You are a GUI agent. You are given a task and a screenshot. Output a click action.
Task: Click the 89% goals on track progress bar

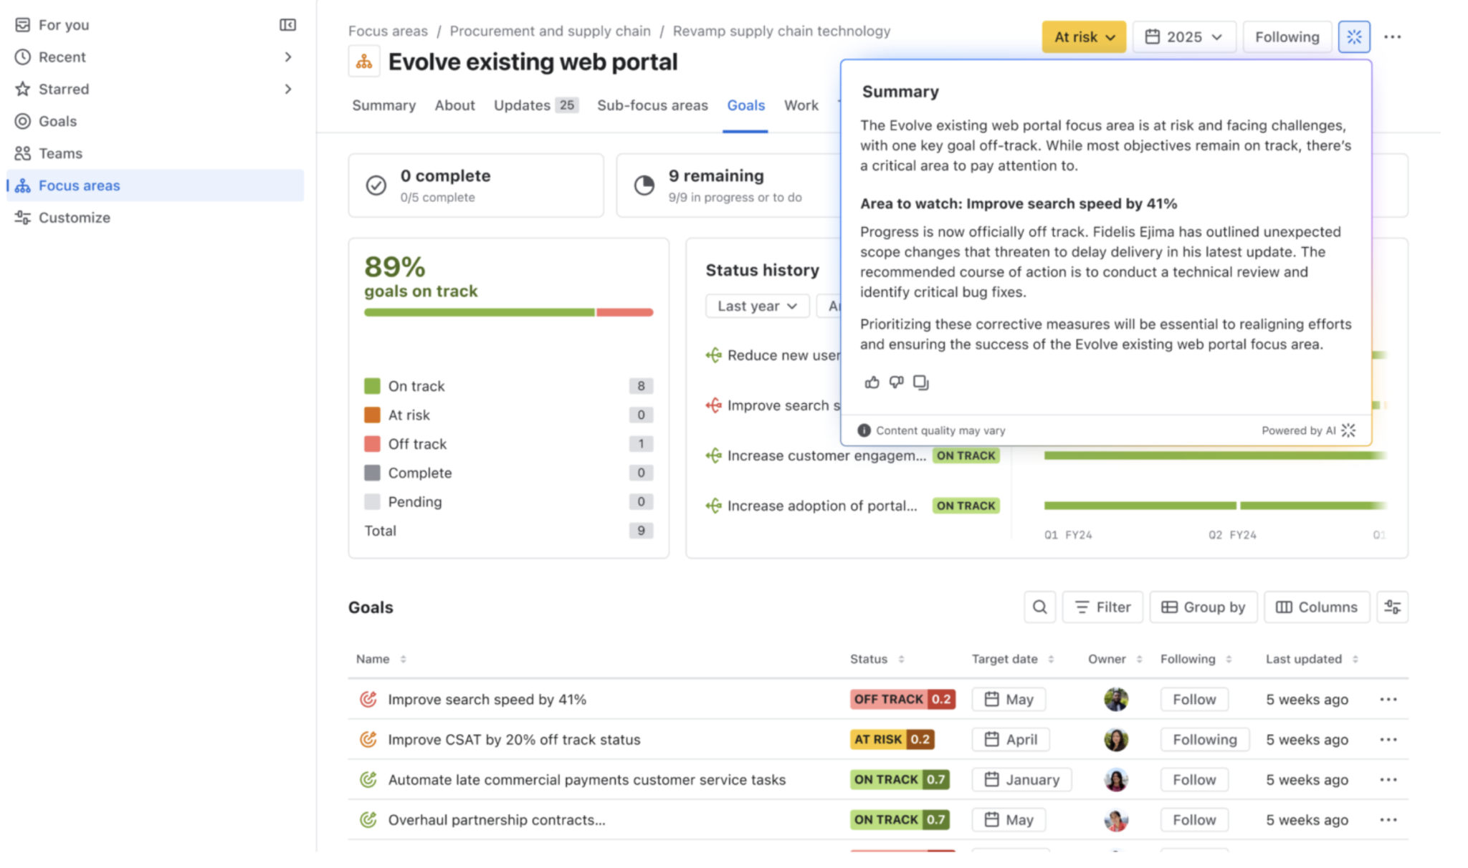pos(507,312)
